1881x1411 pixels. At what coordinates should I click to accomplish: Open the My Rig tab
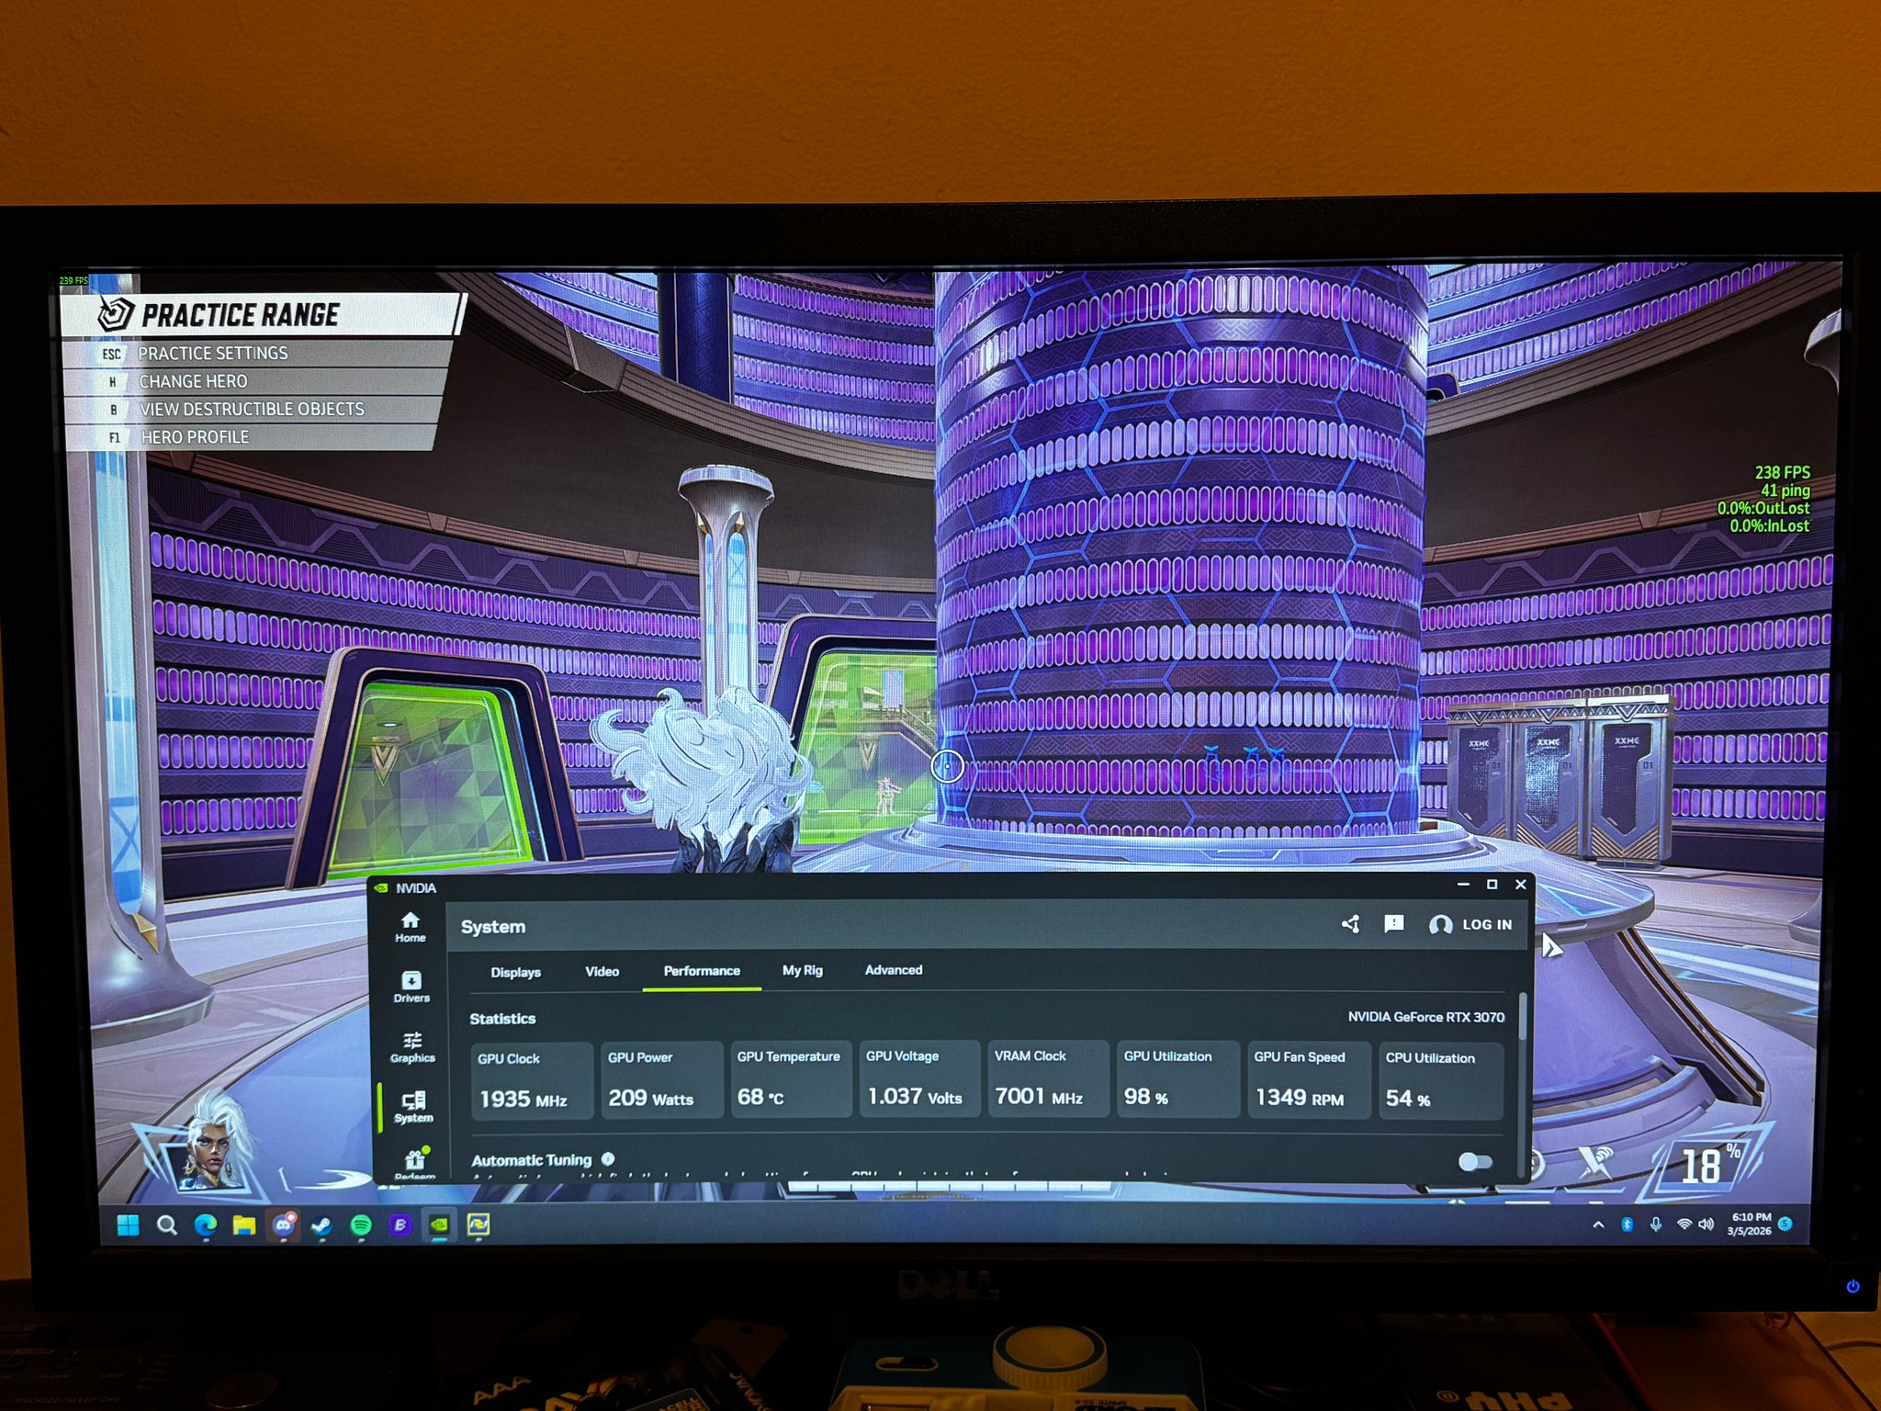pos(802,970)
